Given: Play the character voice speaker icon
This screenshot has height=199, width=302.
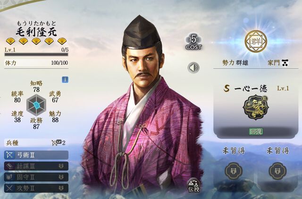Looking at the screenshot, I should [193, 68].
